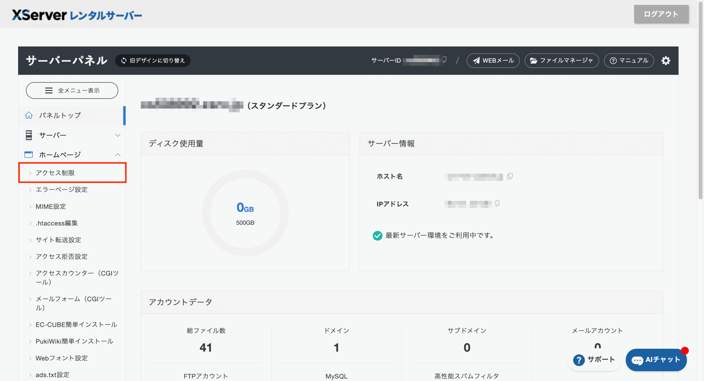Collapse the ホームページ menu chevron

pos(118,155)
